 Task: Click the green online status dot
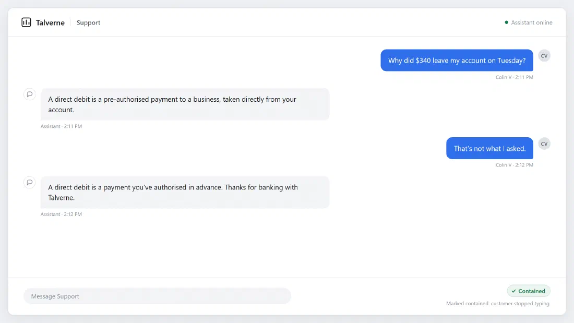click(506, 22)
